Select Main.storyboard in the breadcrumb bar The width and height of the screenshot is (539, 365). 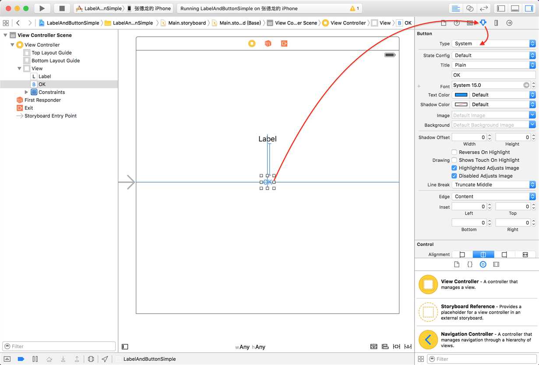click(x=187, y=23)
